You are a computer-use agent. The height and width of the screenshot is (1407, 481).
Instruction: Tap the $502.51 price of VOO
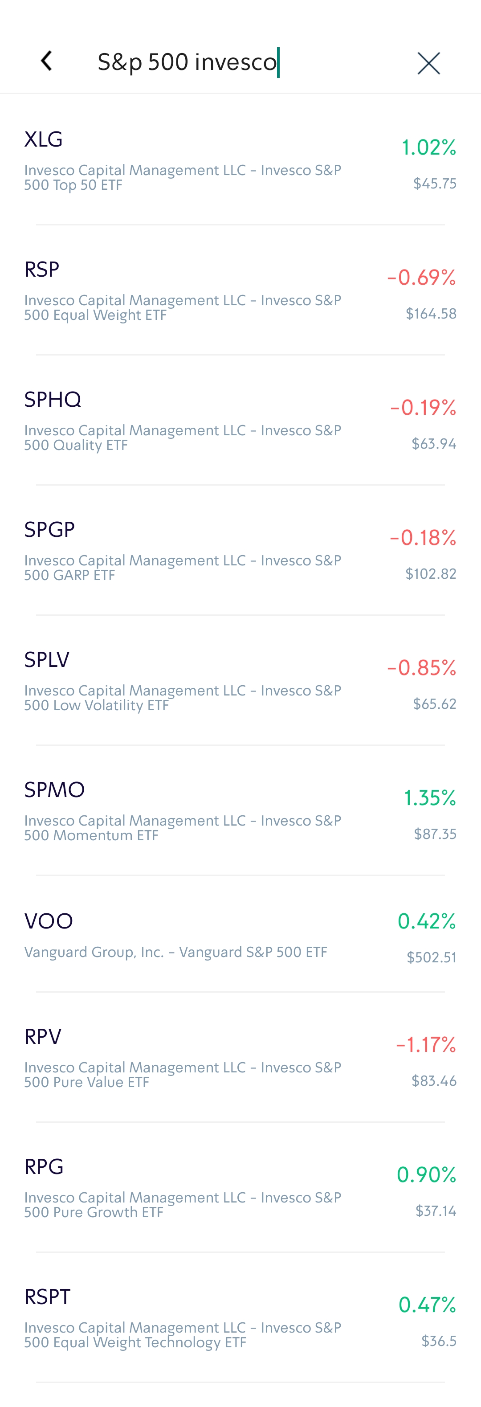click(x=431, y=957)
